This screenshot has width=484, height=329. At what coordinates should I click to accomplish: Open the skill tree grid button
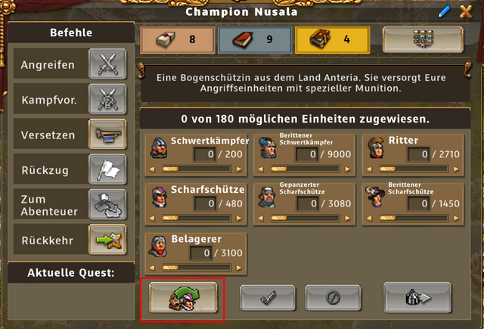click(x=423, y=39)
